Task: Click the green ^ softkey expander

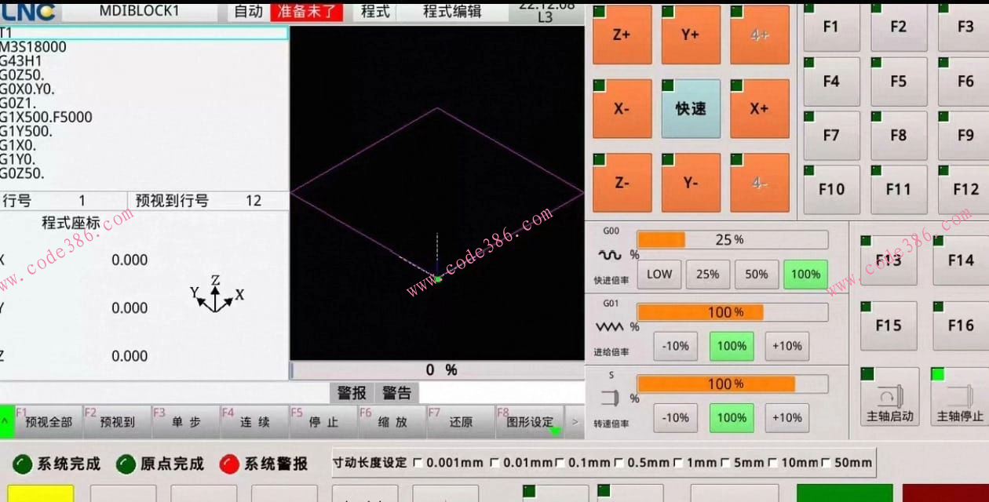Action: coord(5,422)
